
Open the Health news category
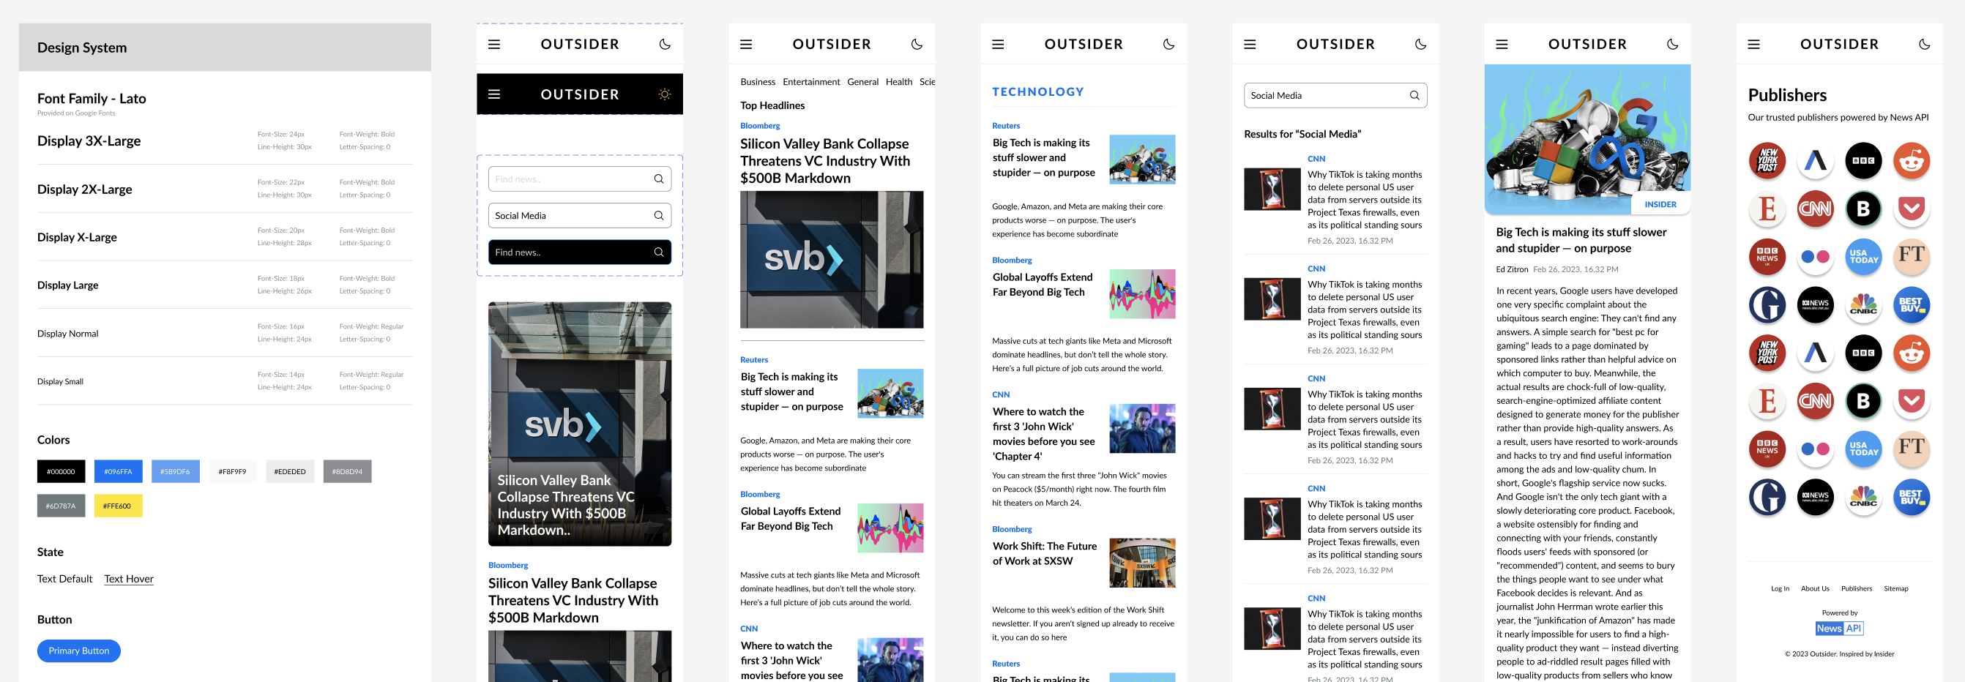tap(899, 82)
